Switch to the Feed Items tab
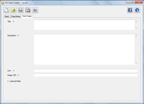This screenshot has height=104, width=144. [16, 16]
